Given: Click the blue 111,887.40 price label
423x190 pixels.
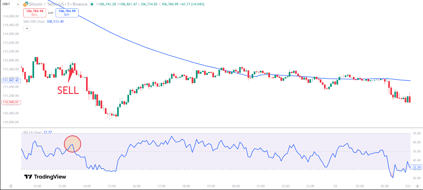Looking at the screenshot, I should pyautogui.click(x=11, y=80).
